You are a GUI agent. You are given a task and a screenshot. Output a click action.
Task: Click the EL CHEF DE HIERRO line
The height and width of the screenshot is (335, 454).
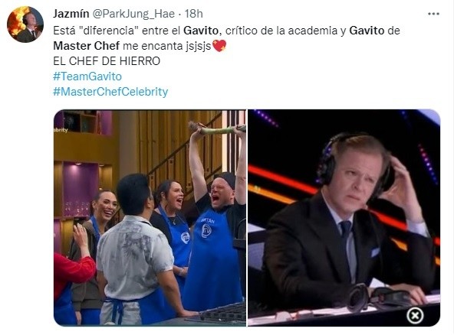click(107, 61)
